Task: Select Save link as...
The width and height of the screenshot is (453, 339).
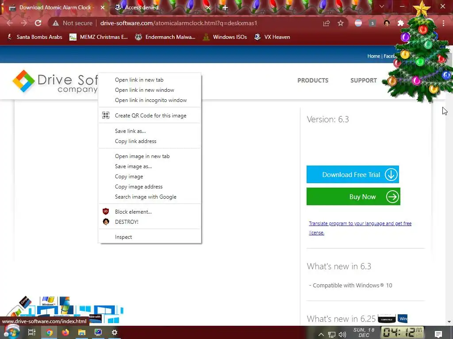Action: 150,131
